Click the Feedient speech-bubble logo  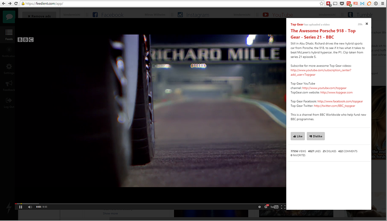tap(9, 17)
